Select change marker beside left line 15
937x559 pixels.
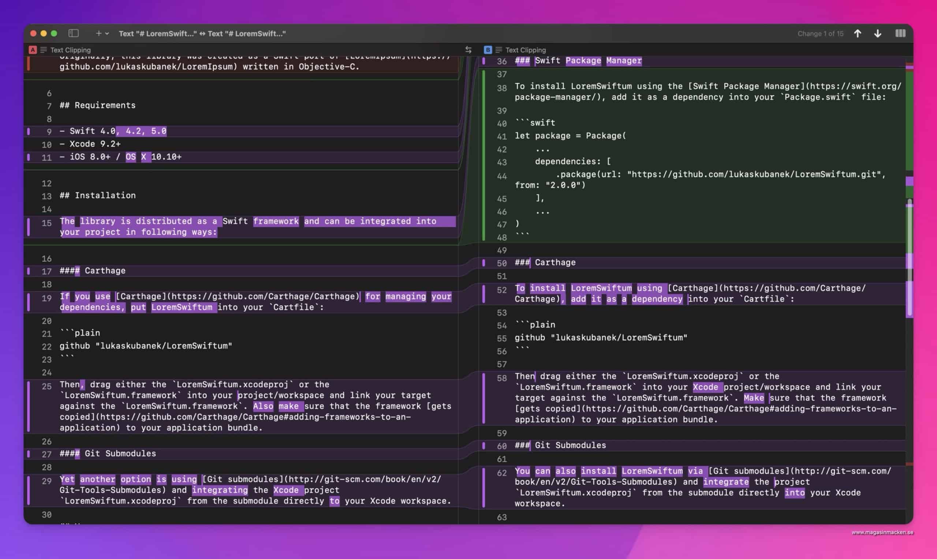(28, 227)
